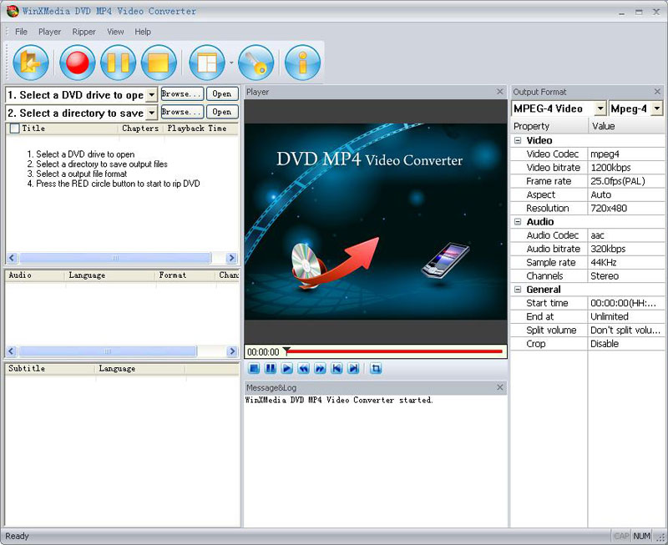Click Browse next to save directory selector

coord(182,112)
